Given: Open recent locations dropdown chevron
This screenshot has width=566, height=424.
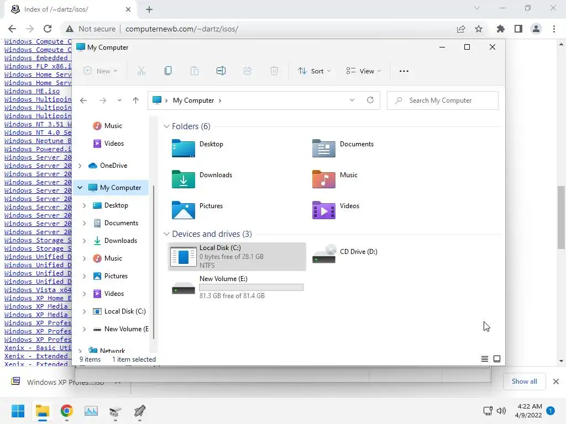Looking at the screenshot, I should coord(119,100).
